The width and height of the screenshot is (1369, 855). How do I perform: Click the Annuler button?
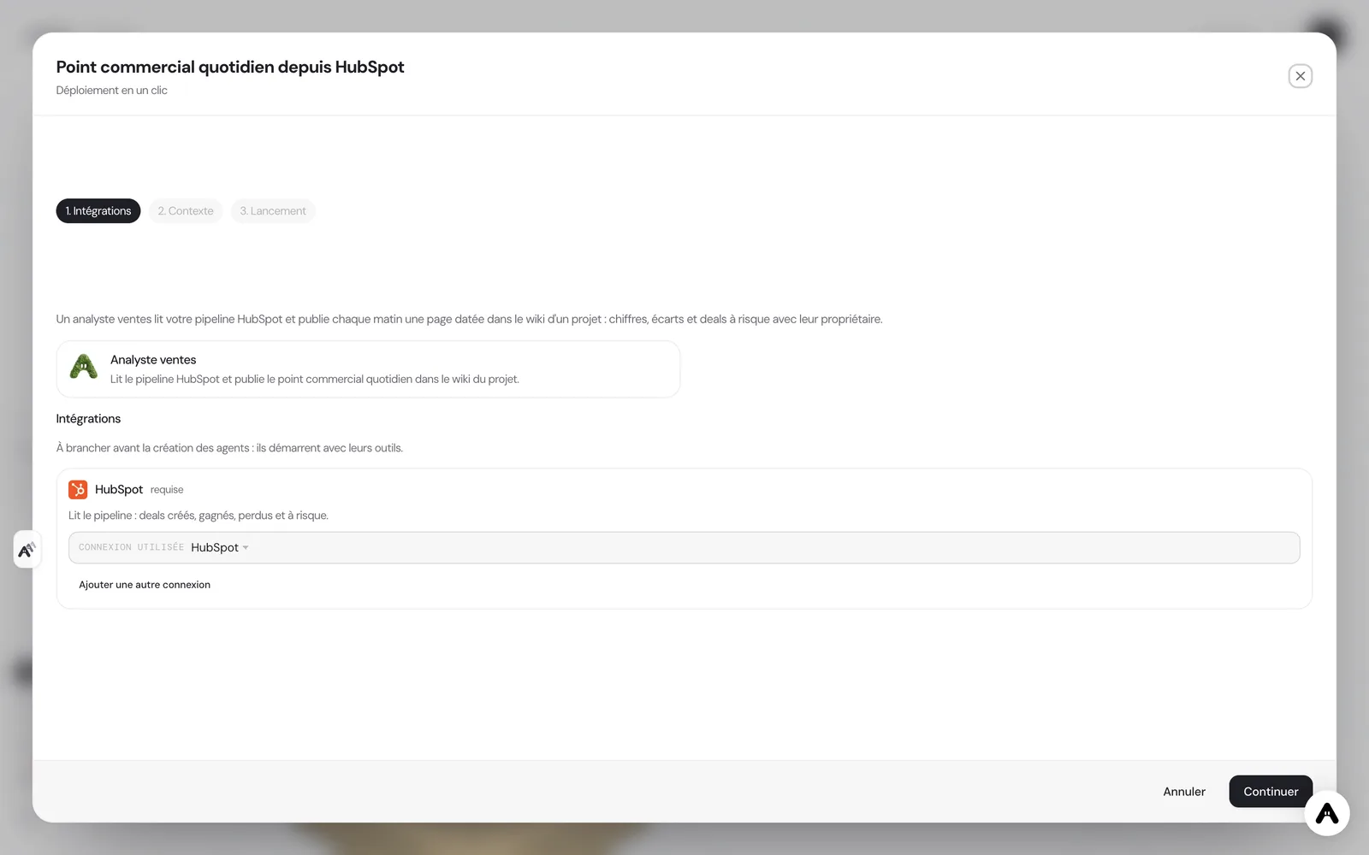coord(1184,792)
